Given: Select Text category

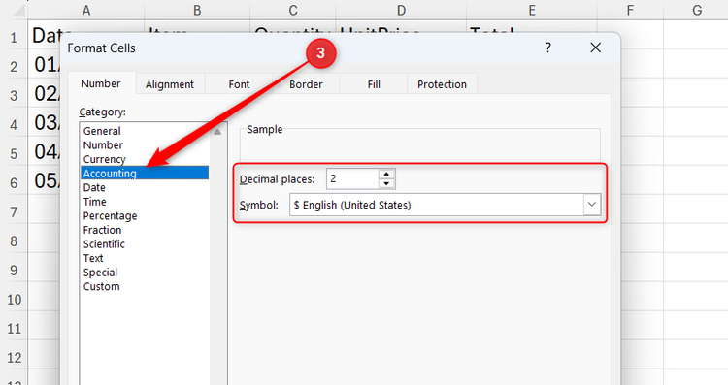Looking at the screenshot, I should point(145,258).
